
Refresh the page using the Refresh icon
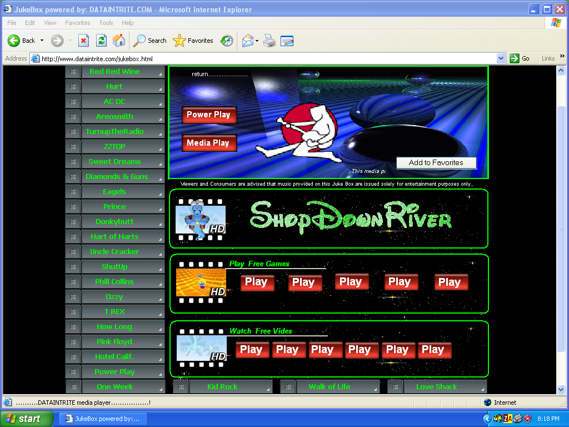click(101, 41)
